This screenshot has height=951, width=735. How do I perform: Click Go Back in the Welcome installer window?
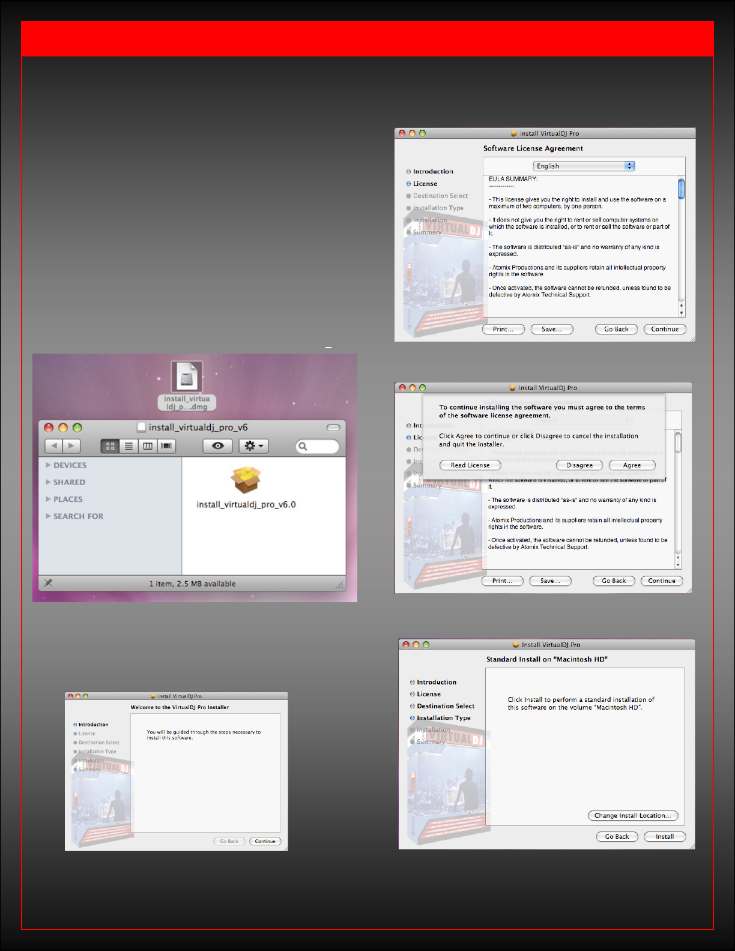229,841
